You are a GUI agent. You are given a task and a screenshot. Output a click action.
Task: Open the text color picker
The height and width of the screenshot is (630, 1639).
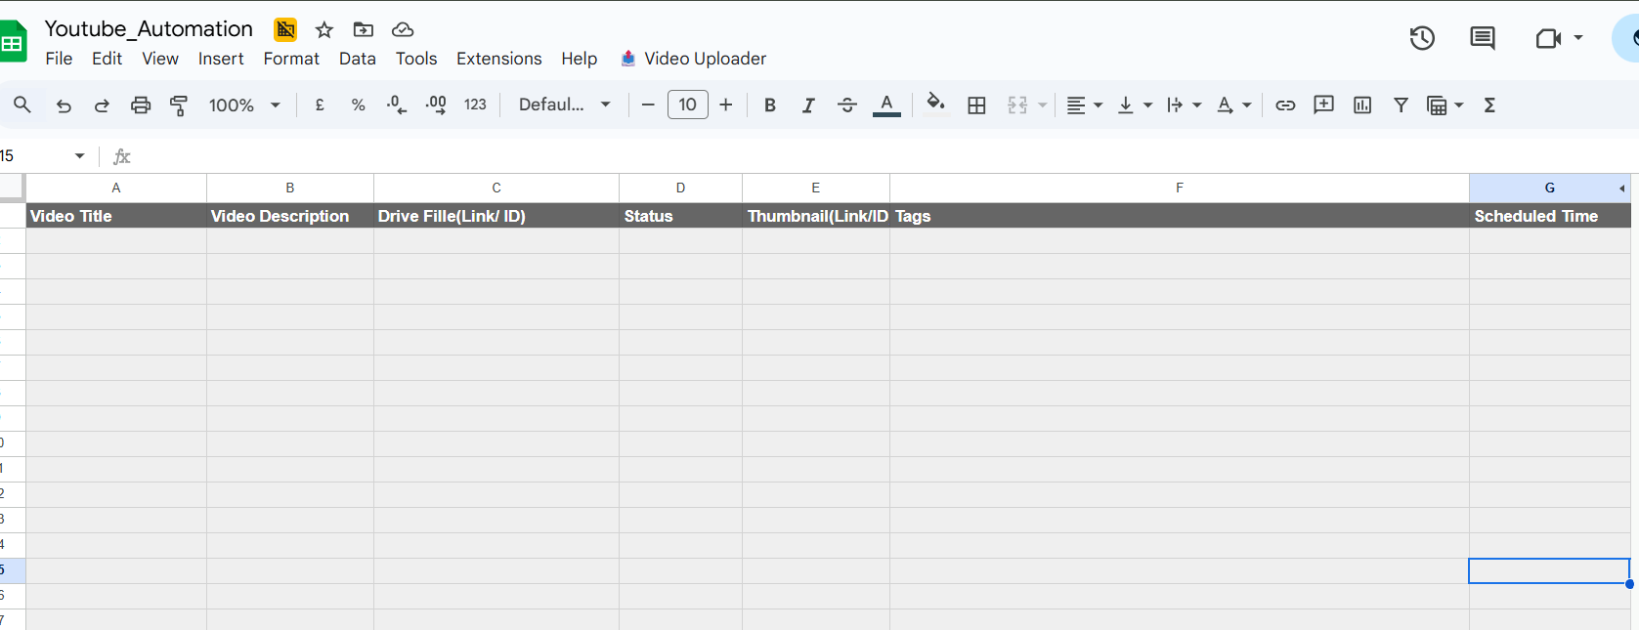tap(886, 105)
